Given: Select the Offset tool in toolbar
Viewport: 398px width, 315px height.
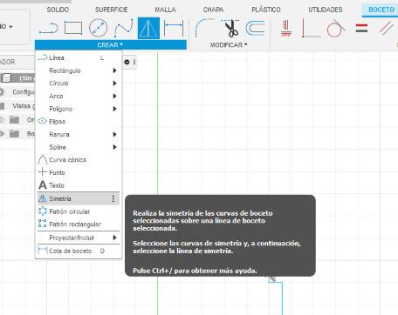Looking at the screenshot, I should [255, 28].
